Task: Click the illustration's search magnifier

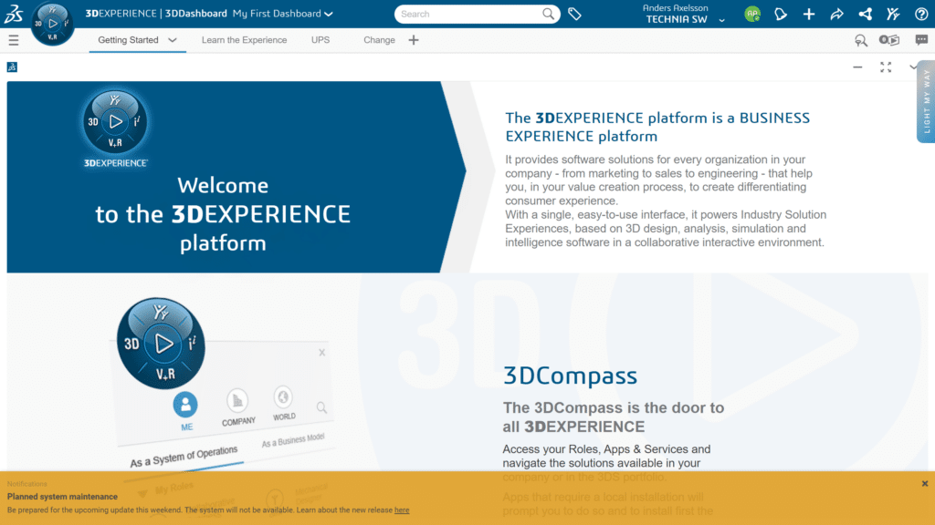Action: click(321, 407)
